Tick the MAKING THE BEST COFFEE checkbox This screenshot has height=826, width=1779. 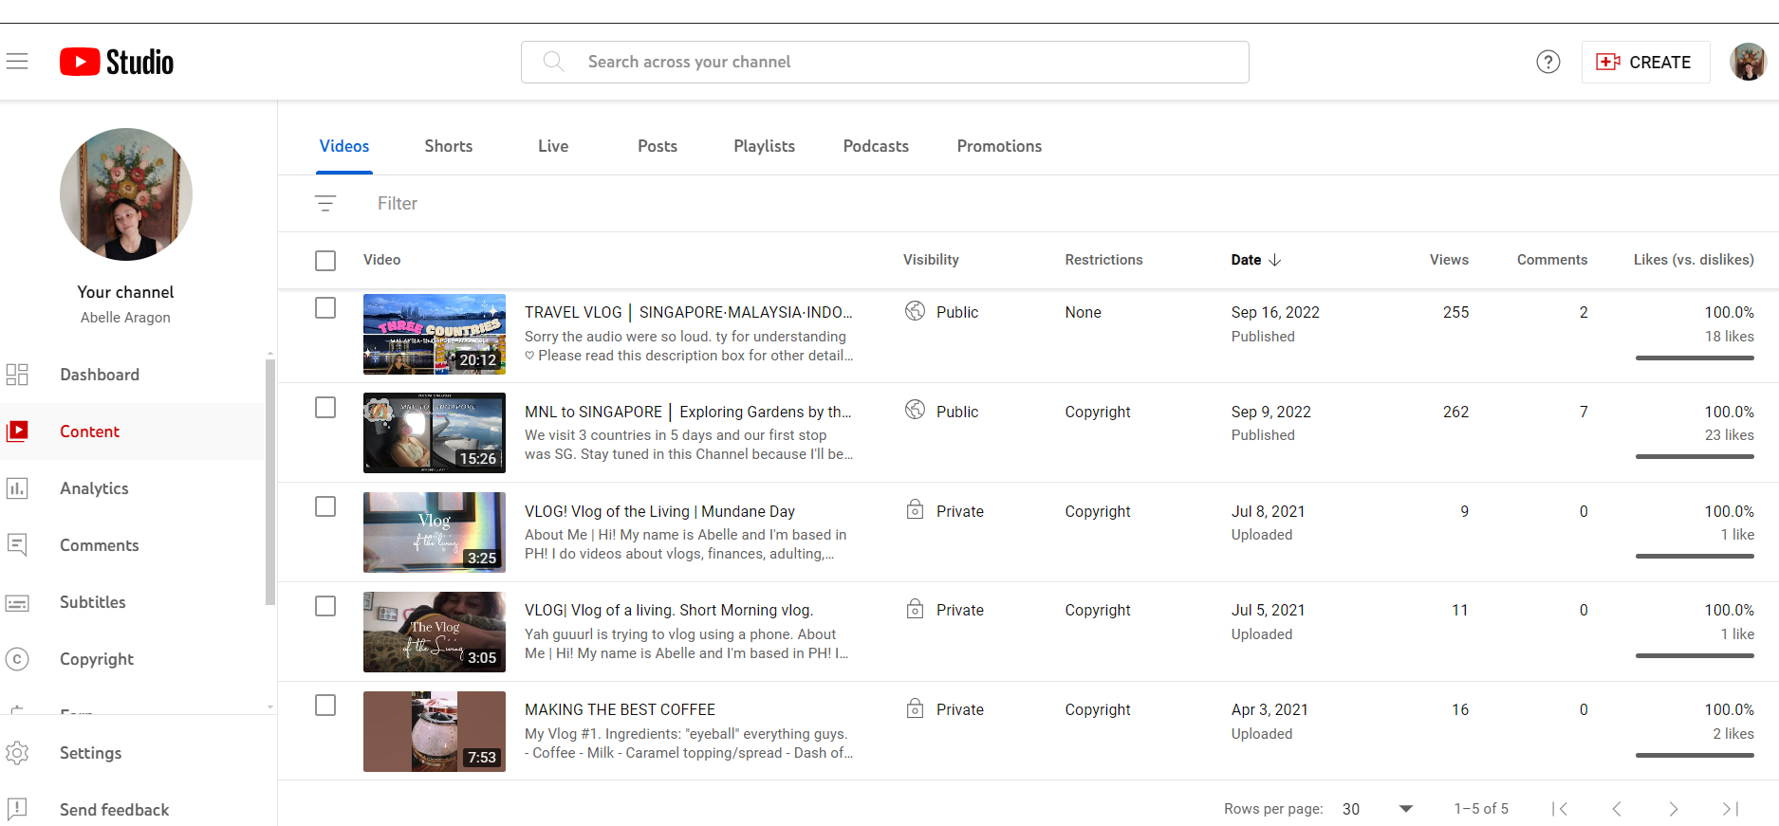tap(325, 706)
